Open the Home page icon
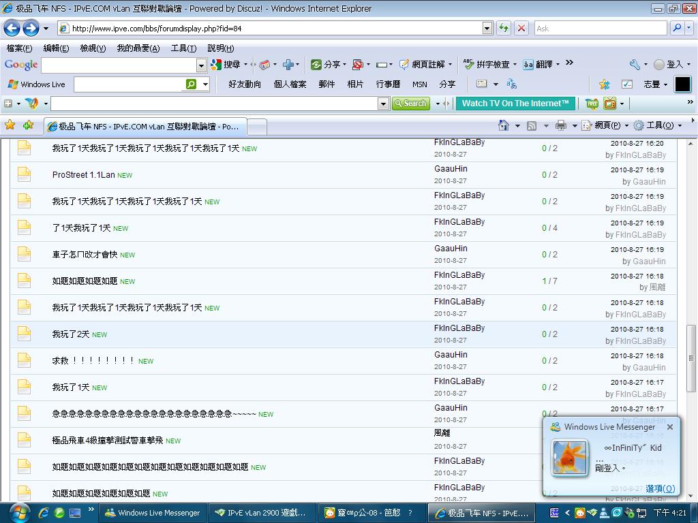The image size is (698, 523). pyautogui.click(x=504, y=125)
